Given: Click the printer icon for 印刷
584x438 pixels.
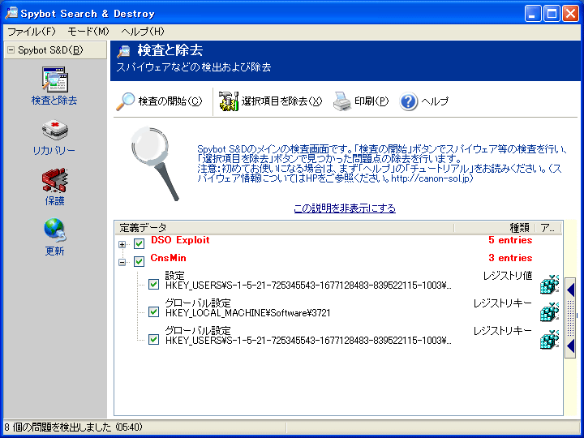Looking at the screenshot, I should (342, 101).
